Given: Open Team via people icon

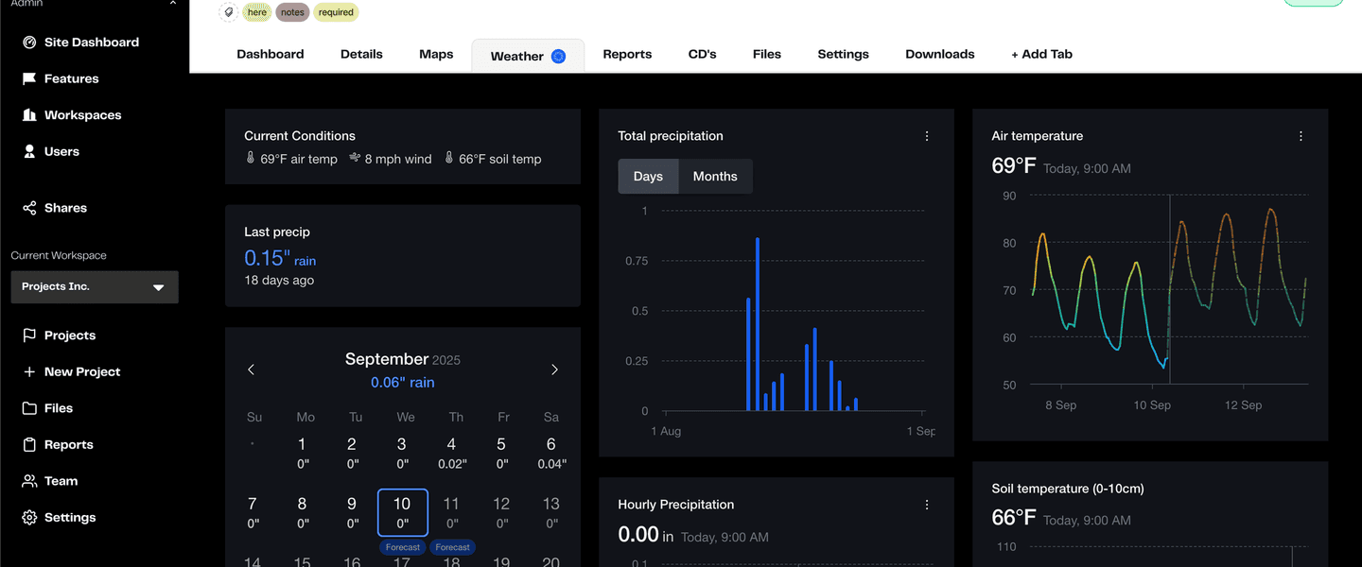Looking at the screenshot, I should 29,481.
